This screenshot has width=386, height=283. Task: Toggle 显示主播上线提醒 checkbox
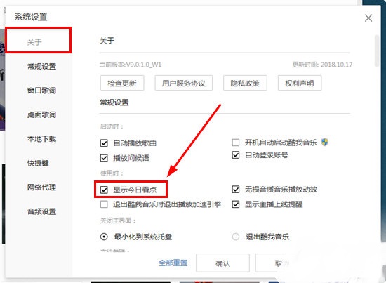click(x=236, y=204)
